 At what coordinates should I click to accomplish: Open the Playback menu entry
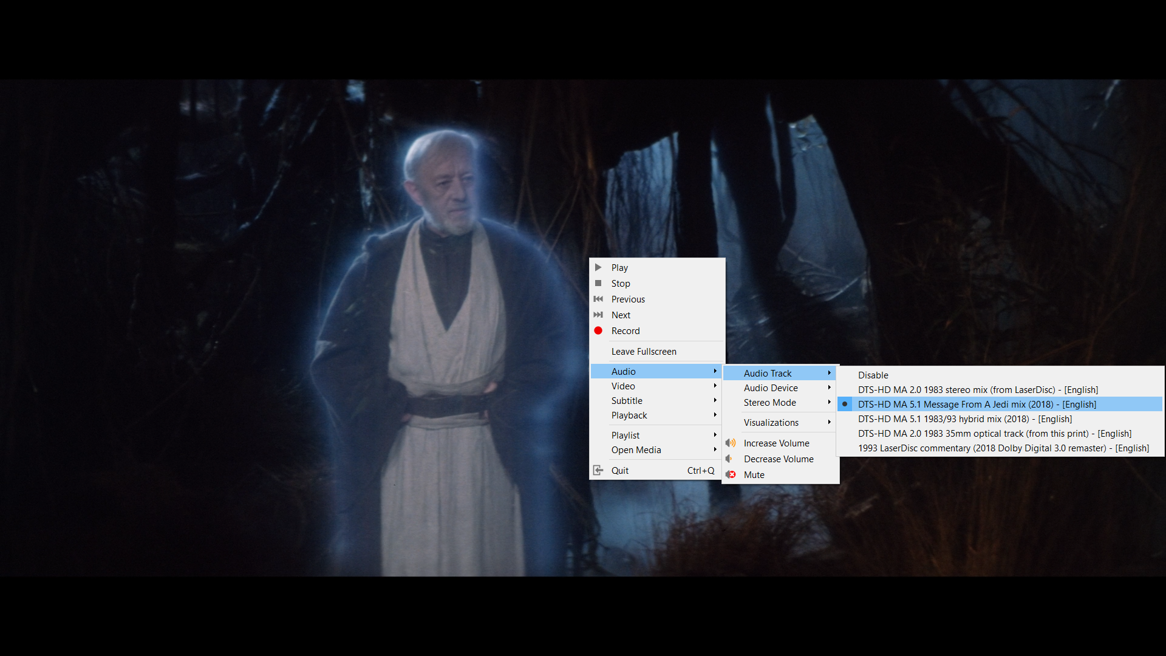tap(656, 415)
